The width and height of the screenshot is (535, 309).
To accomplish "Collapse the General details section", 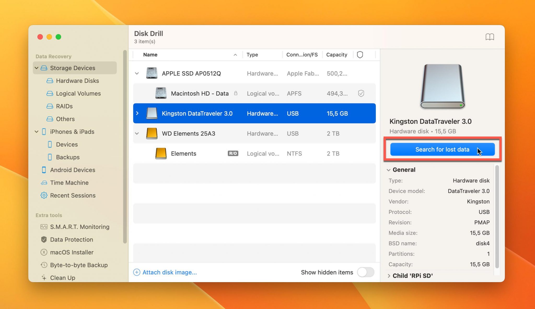I will tap(389, 170).
